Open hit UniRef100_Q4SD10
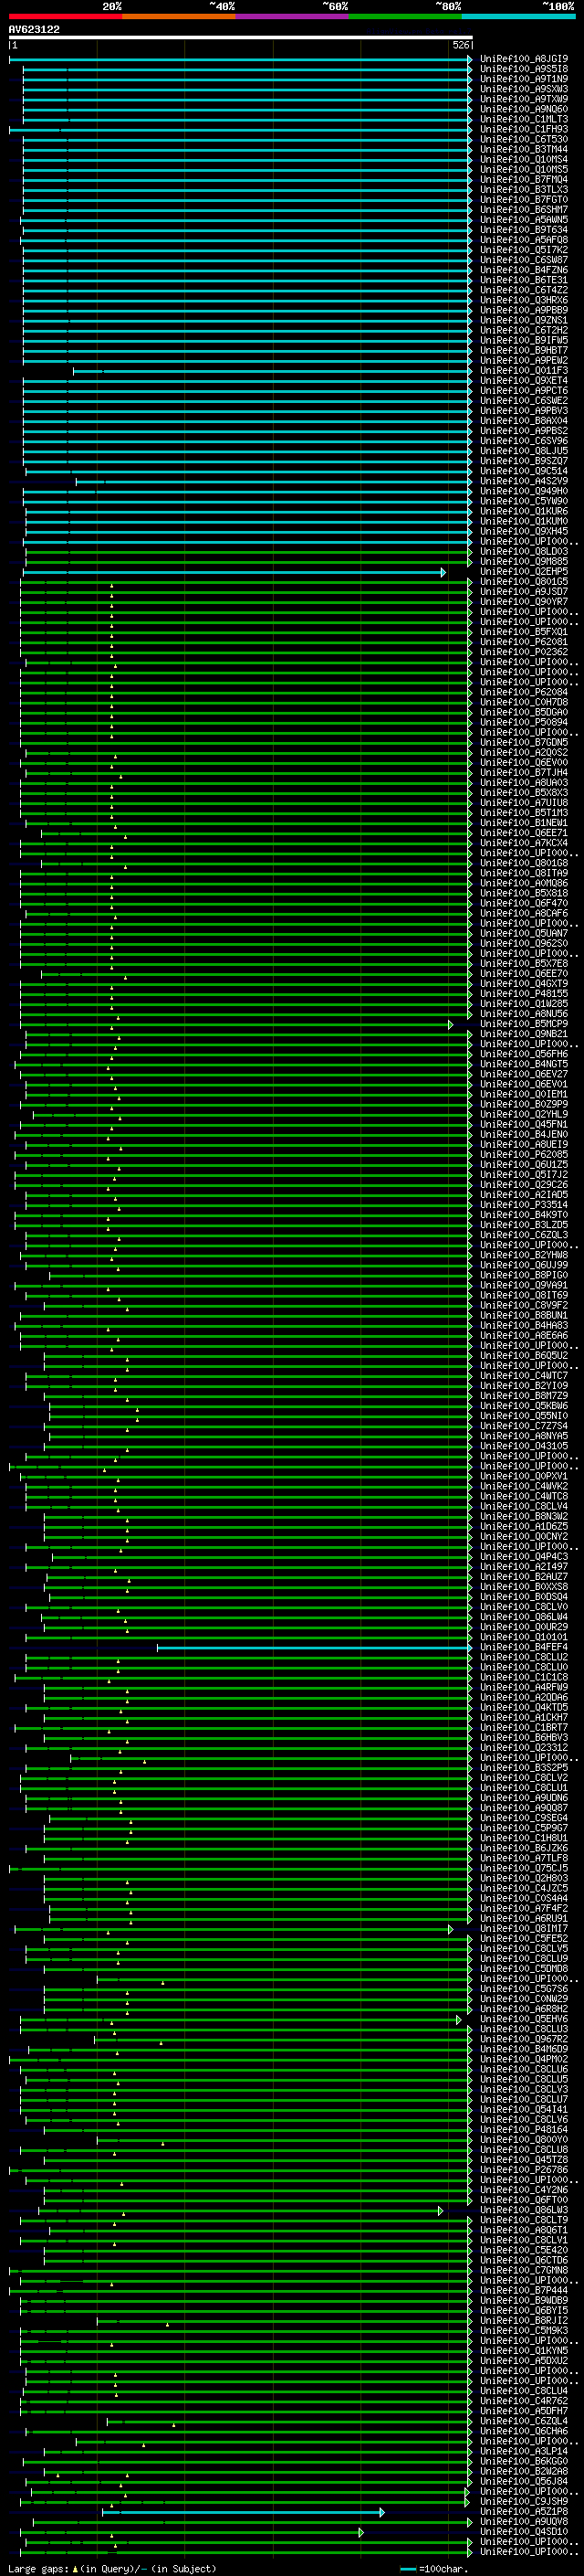Viewport: 584px width, 2576px height. coord(524,2531)
